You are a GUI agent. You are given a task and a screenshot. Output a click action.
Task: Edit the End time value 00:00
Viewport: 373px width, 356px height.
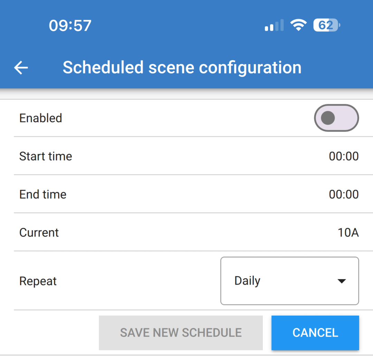pyautogui.click(x=343, y=194)
